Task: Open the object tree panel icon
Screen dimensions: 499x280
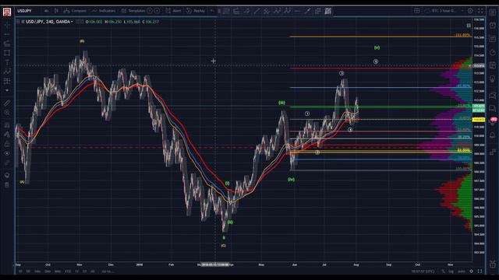Action: tap(7, 175)
